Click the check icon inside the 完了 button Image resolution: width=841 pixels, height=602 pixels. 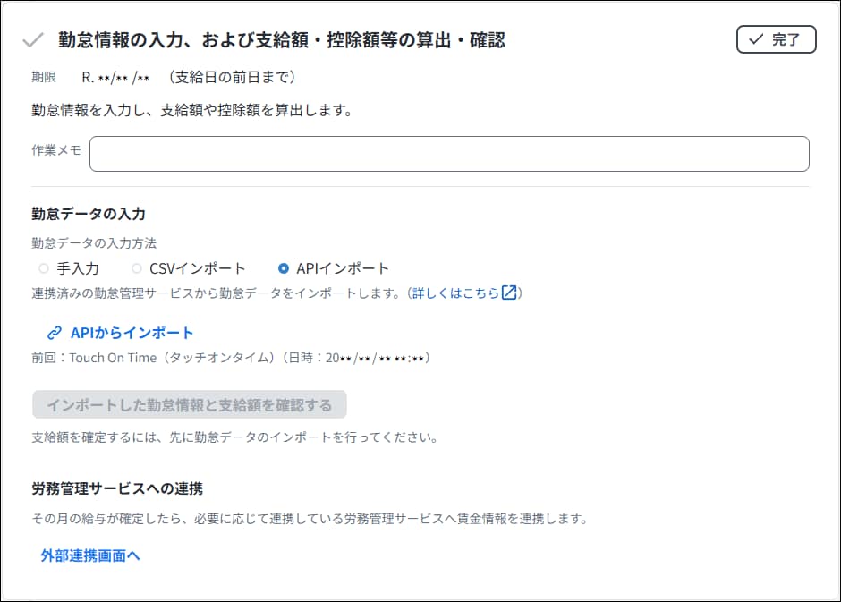coord(756,40)
